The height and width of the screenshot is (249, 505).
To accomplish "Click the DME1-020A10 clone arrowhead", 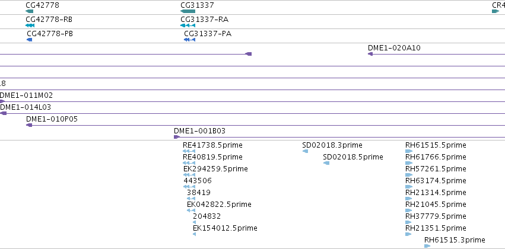I will tap(370, 54).
